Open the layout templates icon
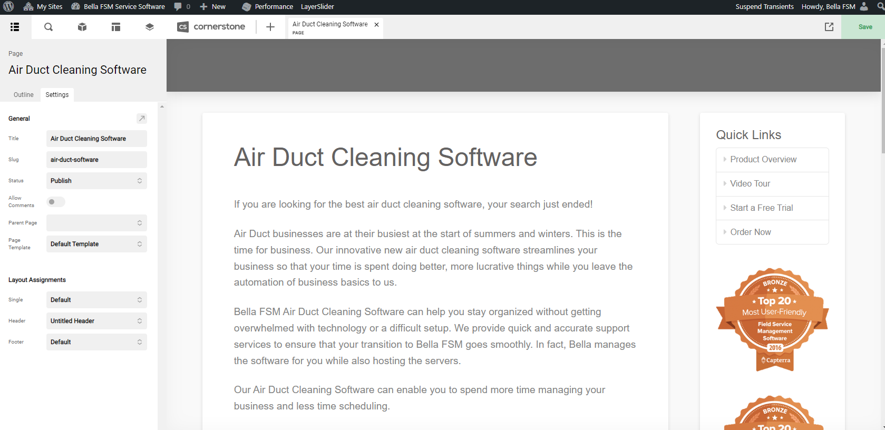 click(x=116, y=27)
